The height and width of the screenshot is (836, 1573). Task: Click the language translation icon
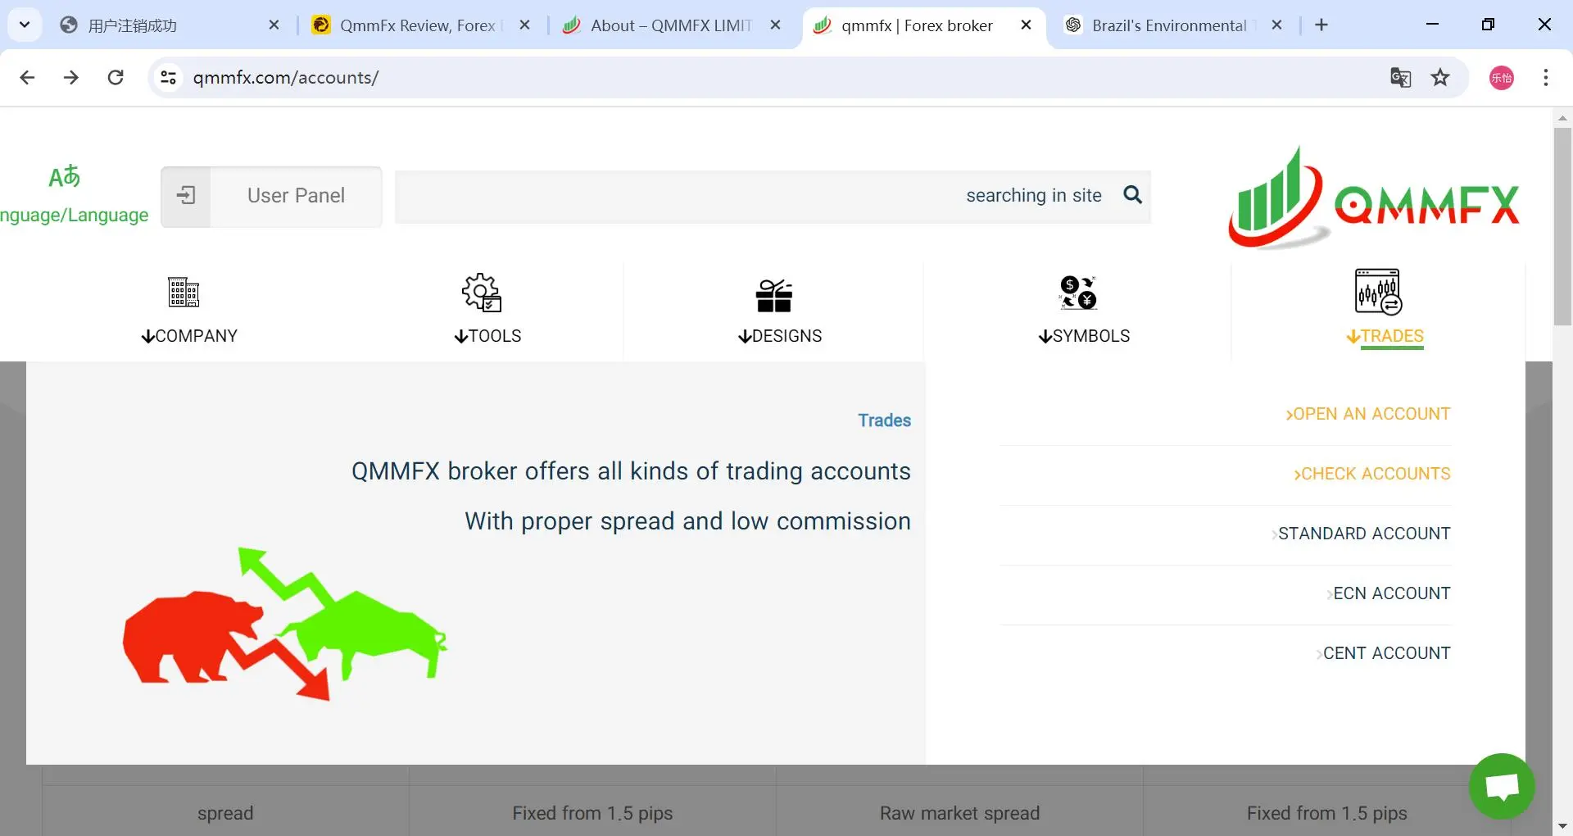(x=64, y=176)
